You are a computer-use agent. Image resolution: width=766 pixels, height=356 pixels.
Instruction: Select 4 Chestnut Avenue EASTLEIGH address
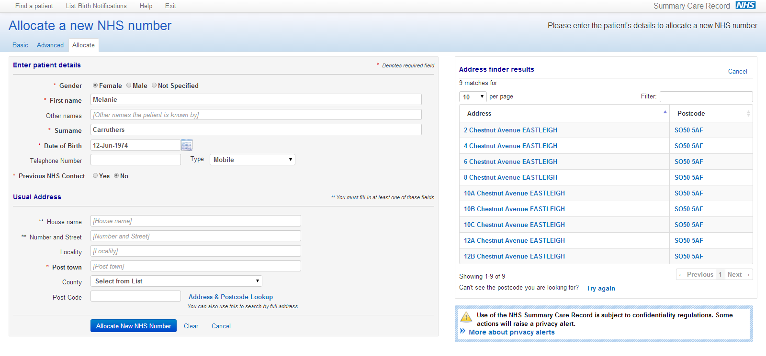tap(510, 146)
